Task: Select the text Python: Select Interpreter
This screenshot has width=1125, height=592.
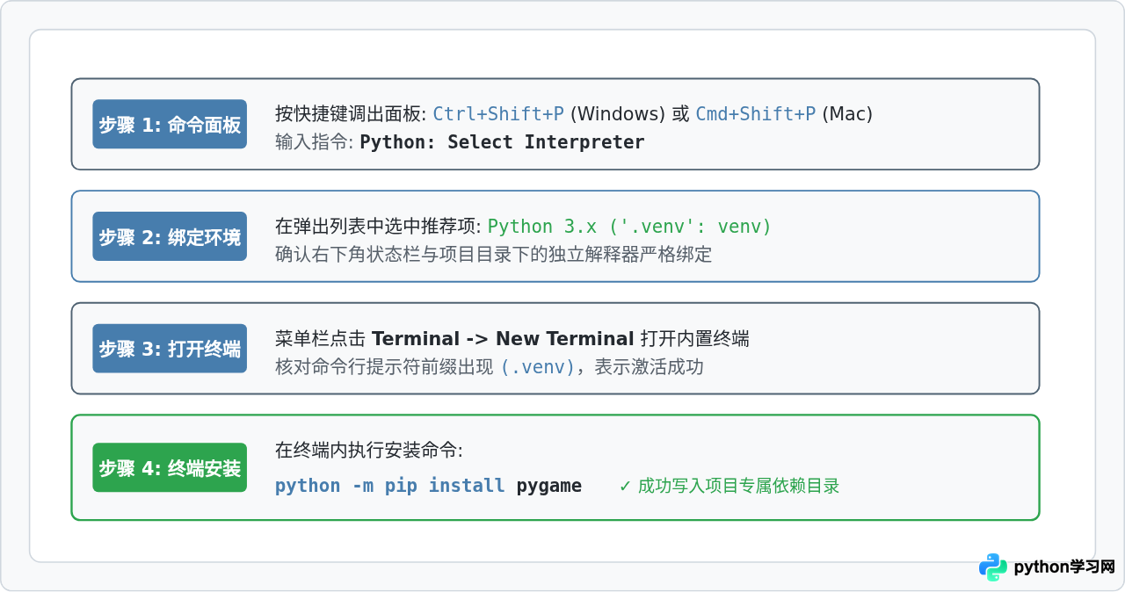Action: click(502, 142)
